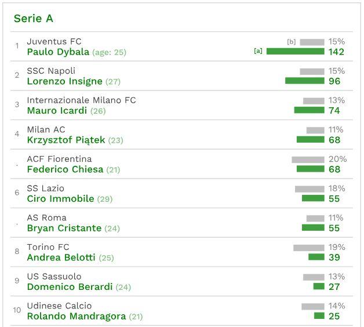Screen dimensions: 364x327
Task: Open Federico Chiesa's player page
Action: coord(65,169)
